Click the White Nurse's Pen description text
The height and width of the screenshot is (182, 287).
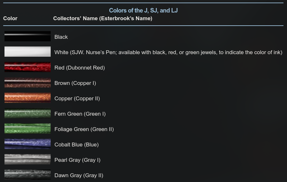(168, 53)
